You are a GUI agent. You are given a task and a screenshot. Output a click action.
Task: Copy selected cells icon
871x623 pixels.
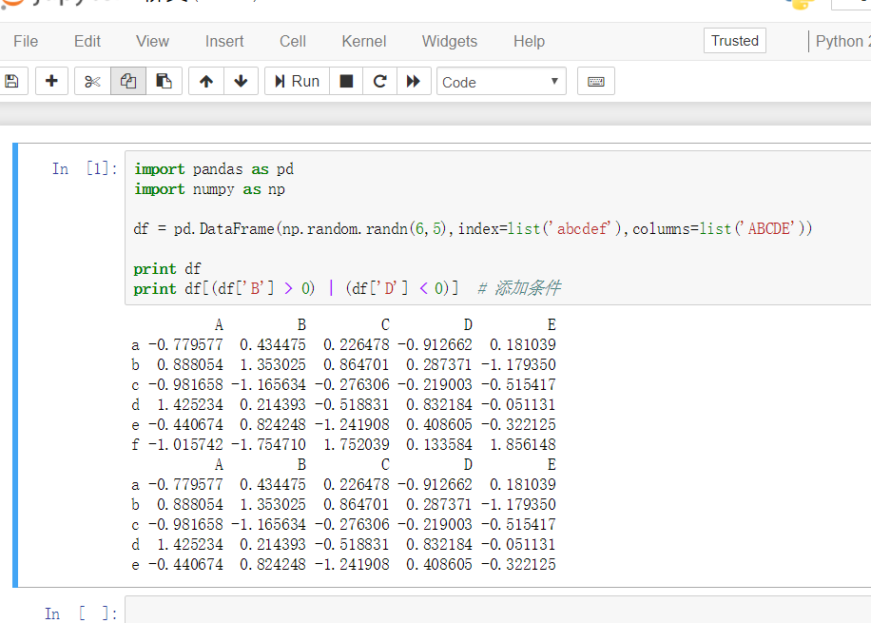coord(128,81)
